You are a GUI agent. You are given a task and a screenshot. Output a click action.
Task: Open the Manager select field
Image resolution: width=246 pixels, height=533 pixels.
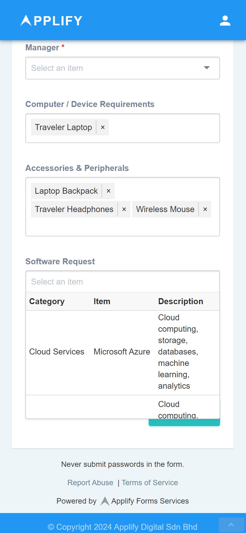coord(114,68)
